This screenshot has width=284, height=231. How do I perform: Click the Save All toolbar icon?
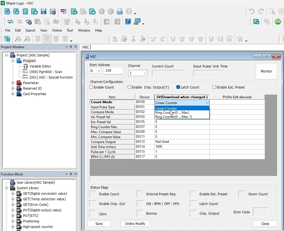[x=52, y=11]
